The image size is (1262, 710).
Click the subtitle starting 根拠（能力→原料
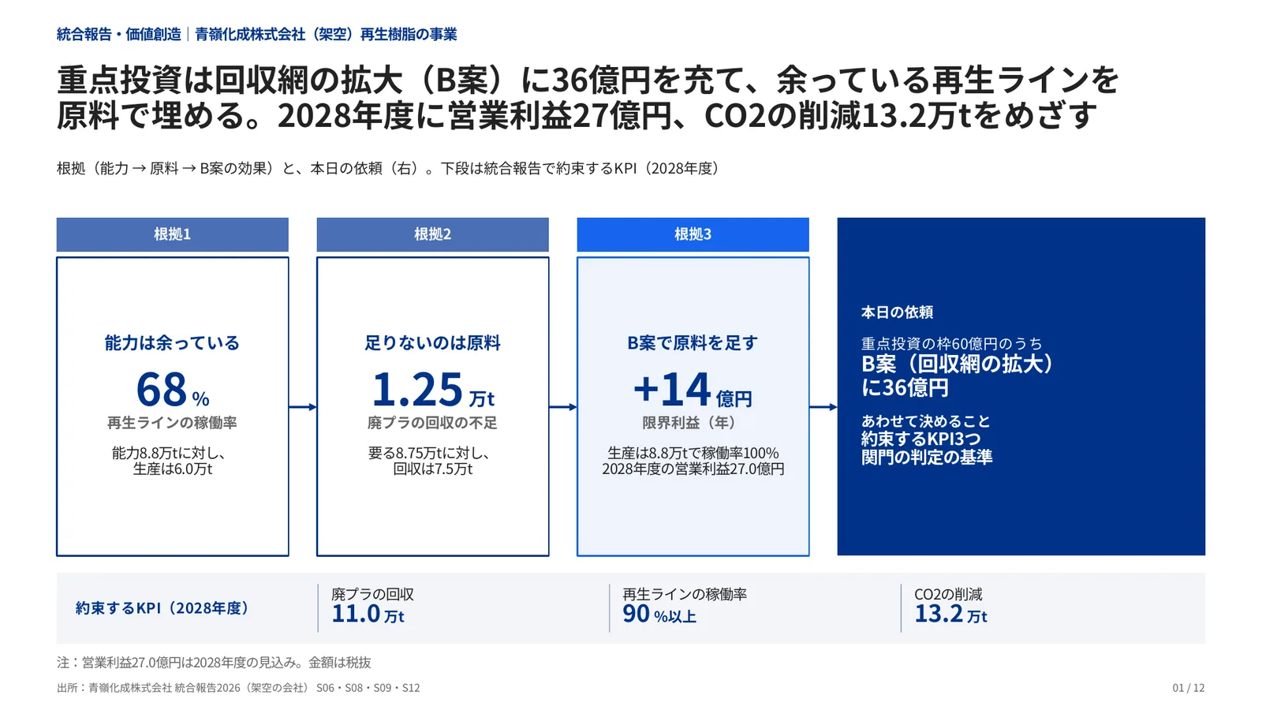pyautogui.click(x=390, y=168)
